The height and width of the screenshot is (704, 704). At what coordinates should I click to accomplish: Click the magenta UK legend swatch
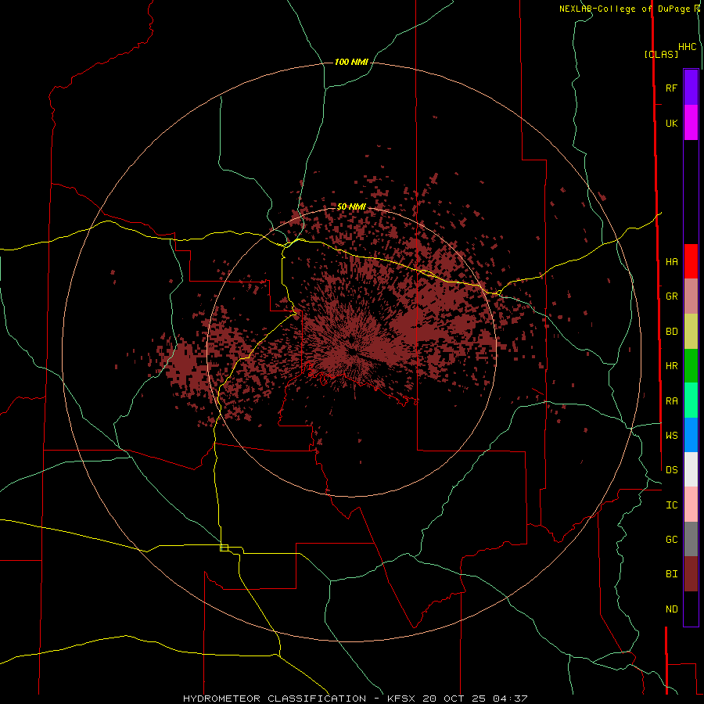coord(691,123)
